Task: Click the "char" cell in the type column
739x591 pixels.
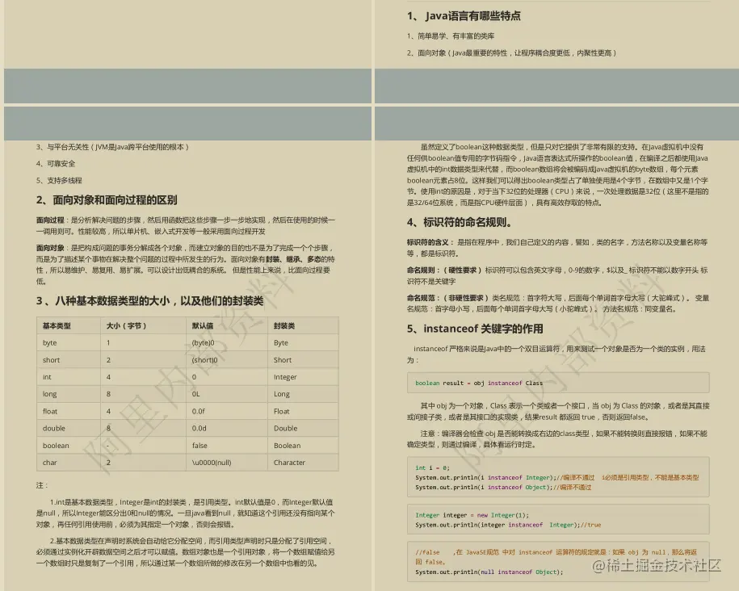Action: point(49,463)
